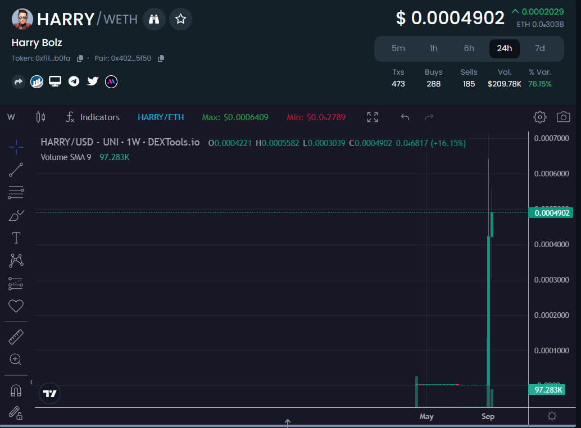Open the Indicators dialog
581x428 pixels.
click(x=93, y=117)
